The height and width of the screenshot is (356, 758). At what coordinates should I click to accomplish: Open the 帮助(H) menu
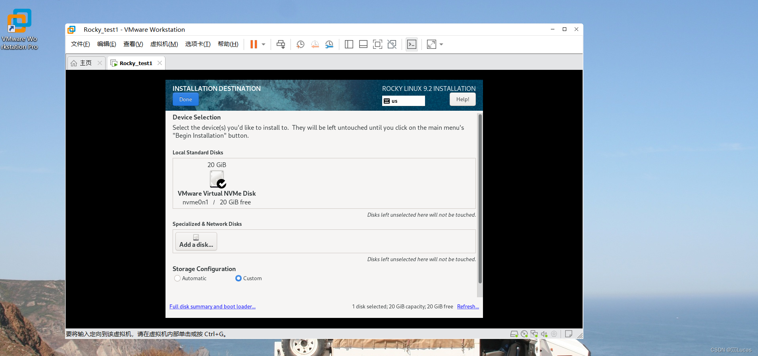(x=228, y=44)
